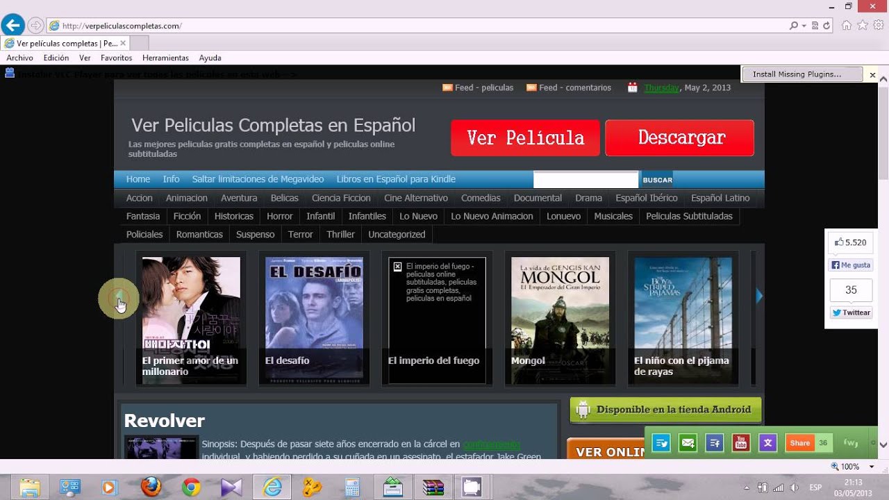Select the Peliculas Subtituladas category
The height and width of the screenshot is (500, 889).
tap(689, 216)
